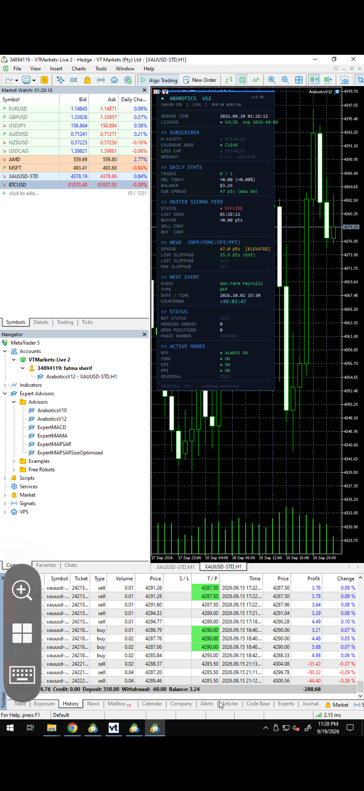Screen dimensions: 364x791
Task: Open the IDE MetaEditor from the toolbar
Action: (x=74, y=80)
